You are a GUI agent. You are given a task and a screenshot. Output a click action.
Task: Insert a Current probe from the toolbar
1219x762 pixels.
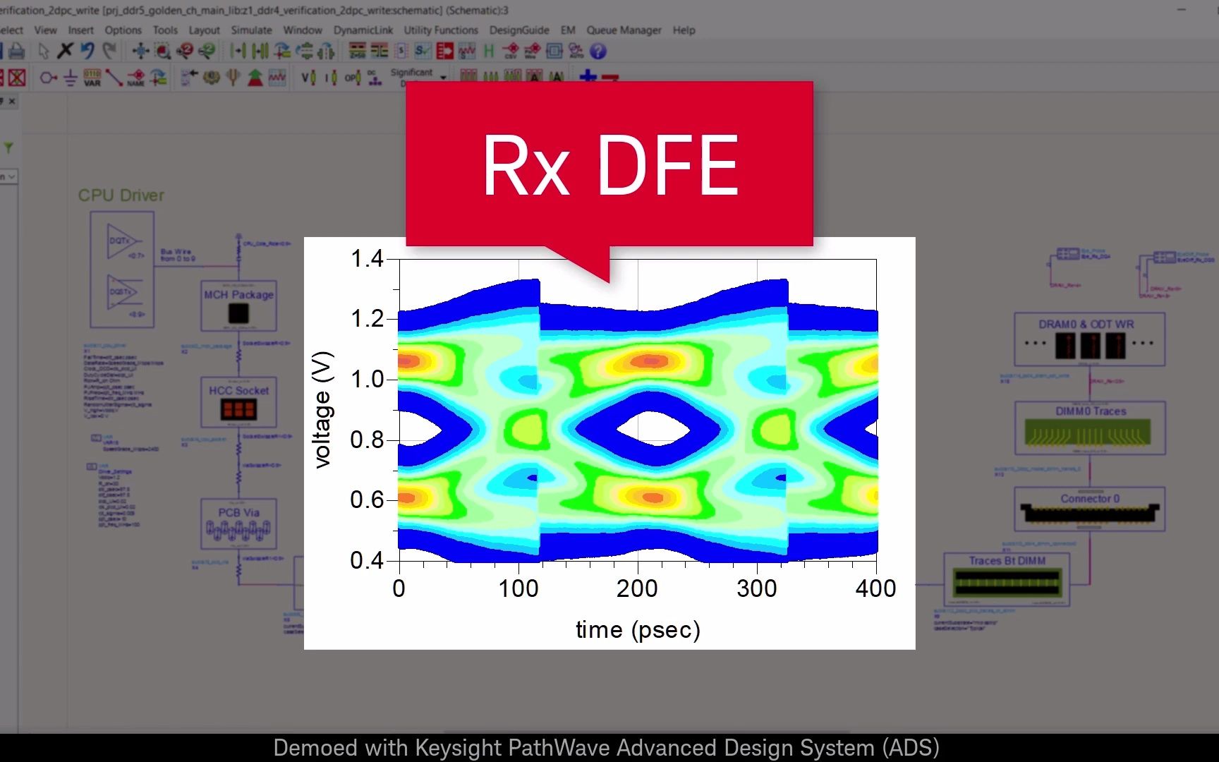[329, 78]
